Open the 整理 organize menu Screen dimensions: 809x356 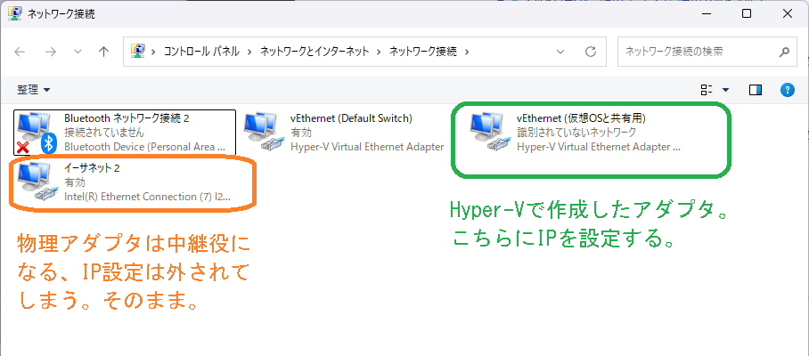point(34,90)
